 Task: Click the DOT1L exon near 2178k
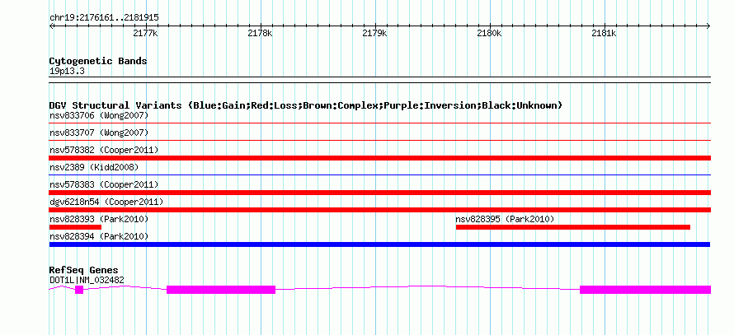pyautogui.click(x=221, y=290)
